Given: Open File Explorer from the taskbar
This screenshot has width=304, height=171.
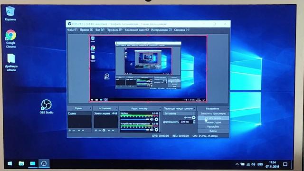Looking at the screenshot, I should [21, 163].
